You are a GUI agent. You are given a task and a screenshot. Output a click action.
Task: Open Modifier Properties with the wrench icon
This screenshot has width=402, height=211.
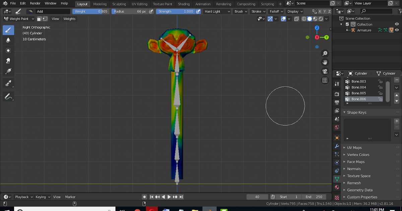(x=336, y=146)
